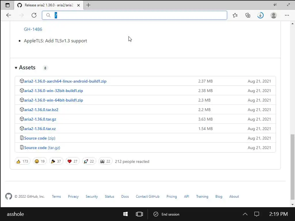Viewport: 295px width, 221px height.
Task: Open the About footer link
Action: coord(234,196)
